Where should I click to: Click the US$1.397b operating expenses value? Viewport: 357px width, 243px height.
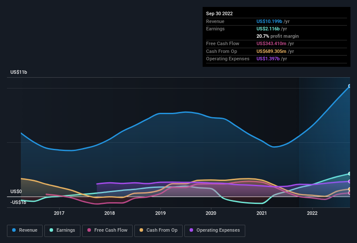268,59
